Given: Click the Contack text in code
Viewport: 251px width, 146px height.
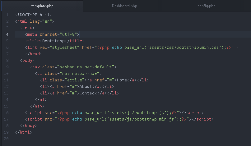Looking at the screenshot, I should pyautogui.click(x=88, y=93).
